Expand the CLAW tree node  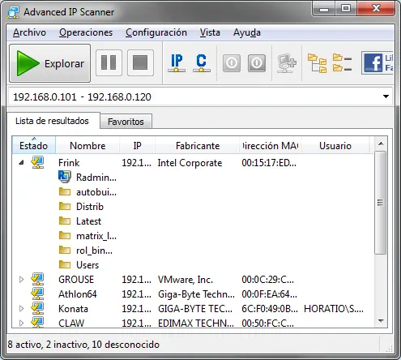tap(21, 323)
